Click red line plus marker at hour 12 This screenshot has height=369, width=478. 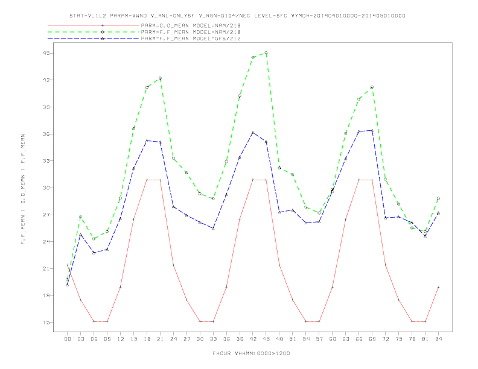pos(121,287)
